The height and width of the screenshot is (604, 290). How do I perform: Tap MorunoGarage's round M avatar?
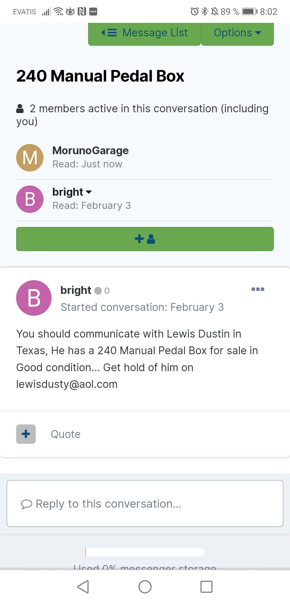(30, 158)
